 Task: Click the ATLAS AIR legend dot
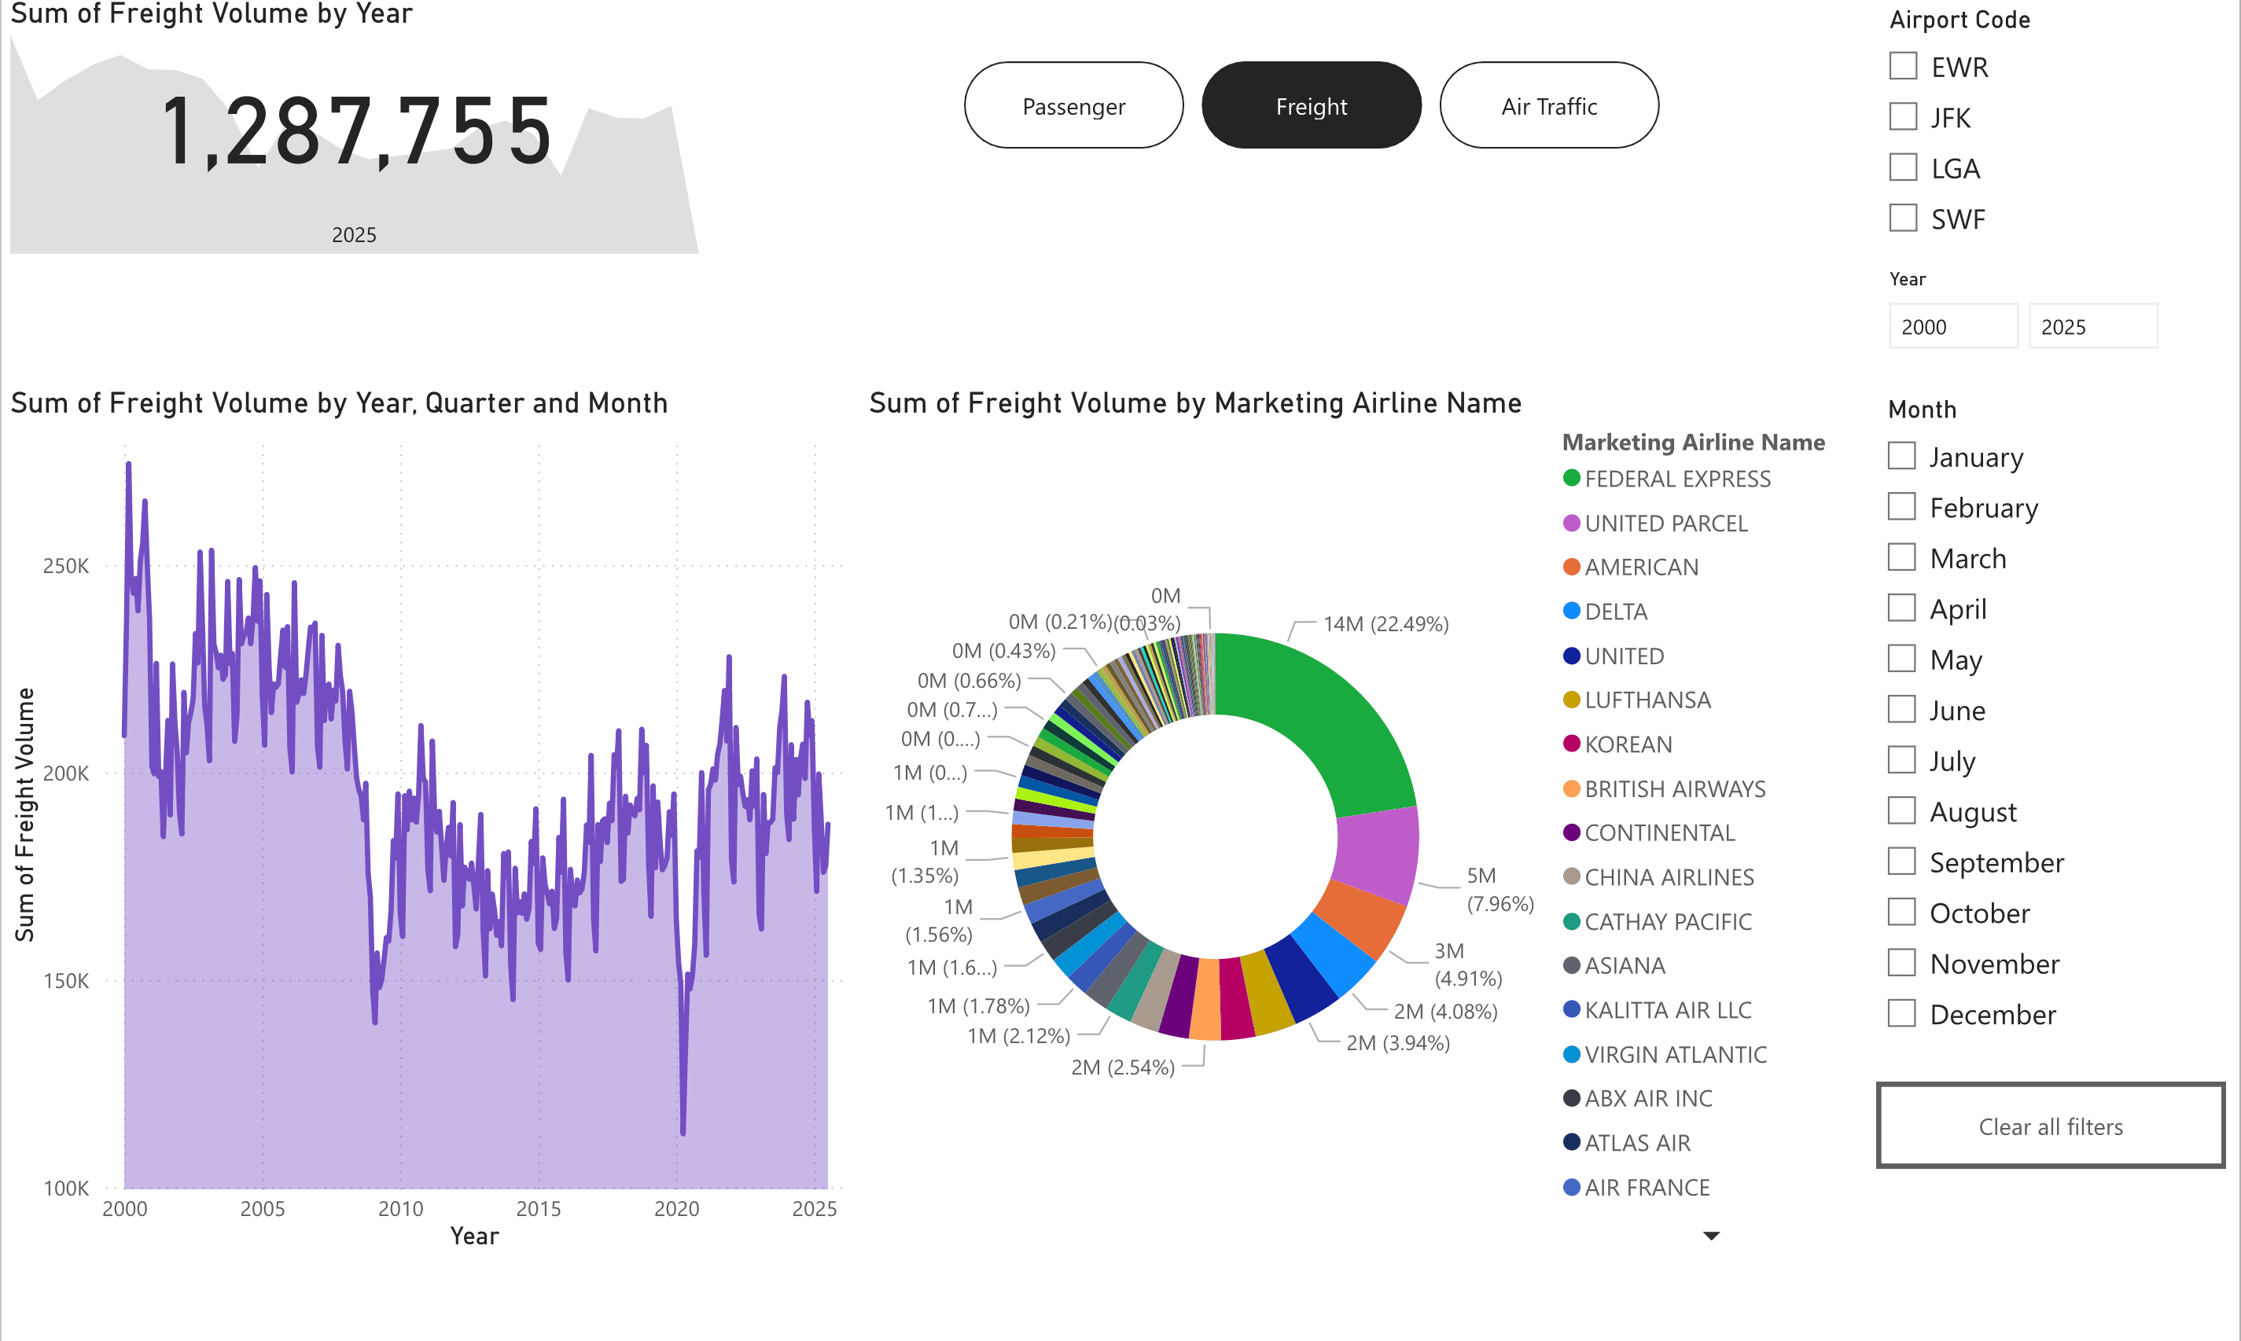[1571, 1142]
